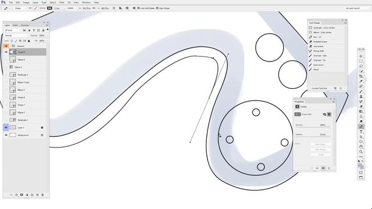This screenshot has width=372, height=209.
Task: Select the Gradient tool
Action: 361,111
